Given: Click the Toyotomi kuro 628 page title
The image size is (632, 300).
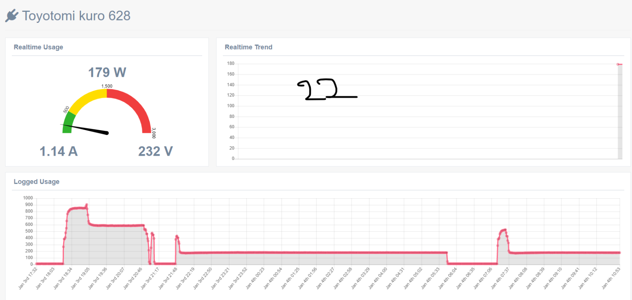Looking at the screenshot, I should (x=76, y=16).
